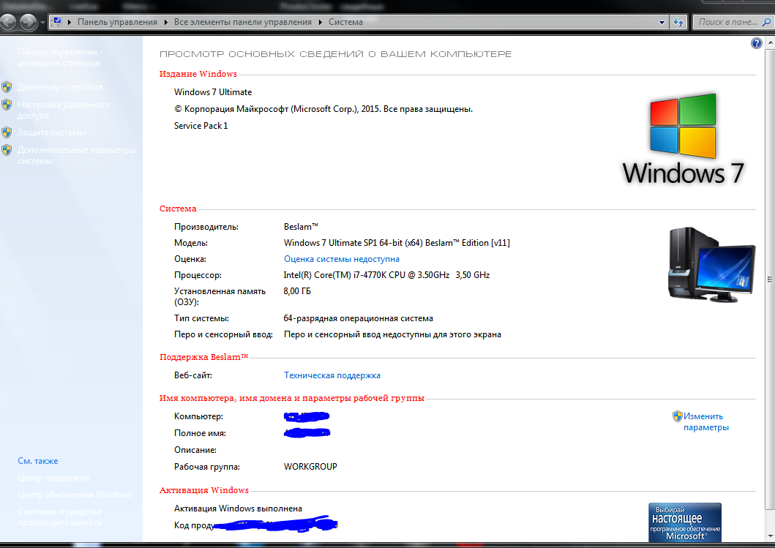The image size is (775, 548).
Task: Click the Forward navigation arrow button
Action: (28, 22)
